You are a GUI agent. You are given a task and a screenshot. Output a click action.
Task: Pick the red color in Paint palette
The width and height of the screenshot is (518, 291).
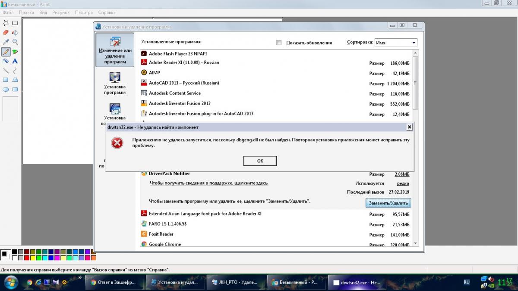(27, 258)
